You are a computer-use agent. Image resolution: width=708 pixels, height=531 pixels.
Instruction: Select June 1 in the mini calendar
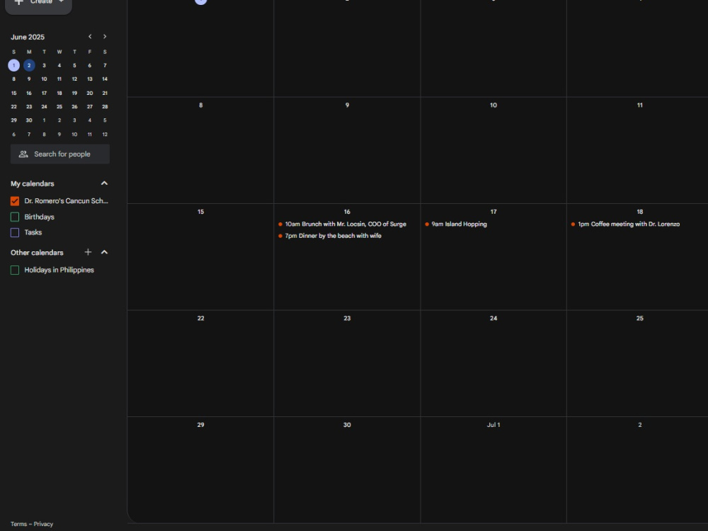pos(14,65)
